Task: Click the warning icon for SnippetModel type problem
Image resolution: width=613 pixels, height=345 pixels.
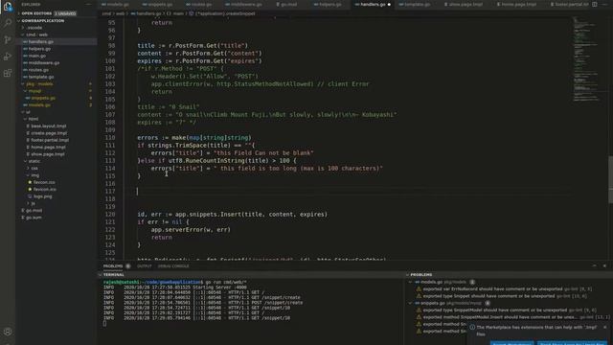Action: click(419, 310)
